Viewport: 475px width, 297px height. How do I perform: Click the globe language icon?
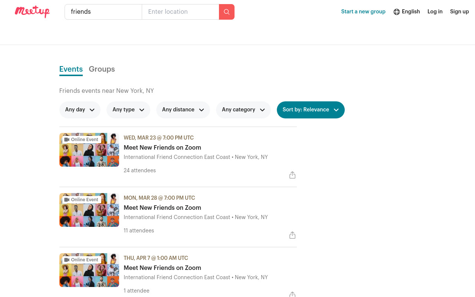click(x=397, y=12)
